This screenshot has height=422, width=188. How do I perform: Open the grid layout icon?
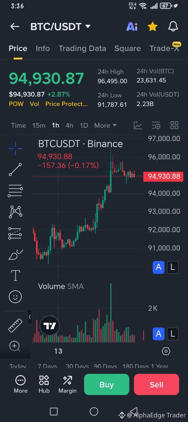click(174, 125)
